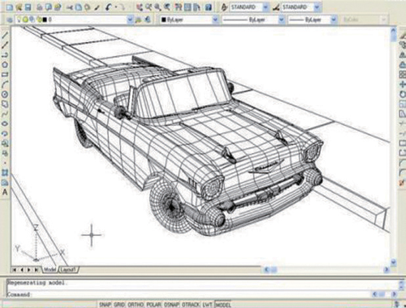Select the Polygon draw tool

point(5,65)
